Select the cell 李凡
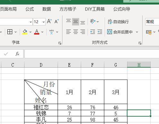The height and width of the screenshot is (124, 159). coord(41,119)
